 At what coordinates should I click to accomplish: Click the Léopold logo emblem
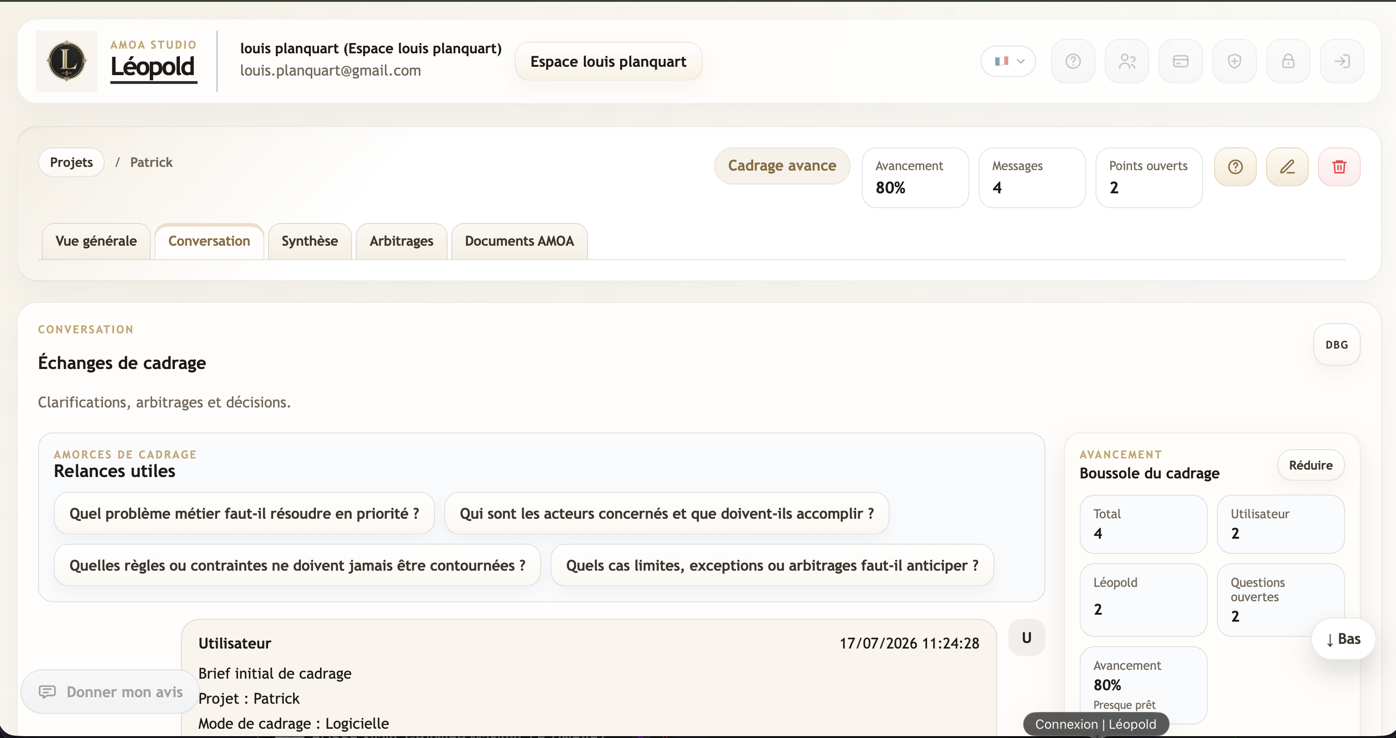point(67,61)
